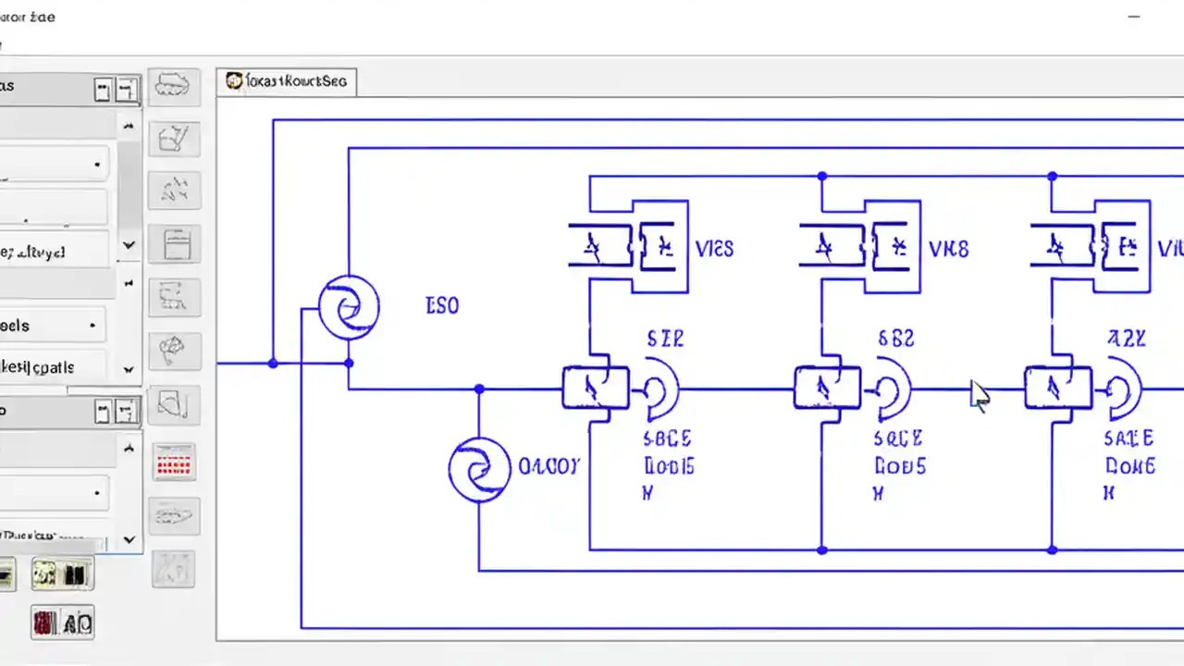Click the dropdown field below the panel title

tap(55, 164)
